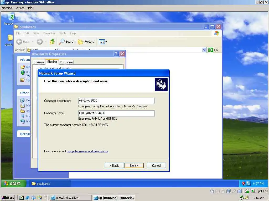Click the Explorer Back arrow button
This screenshot has height=201, width=269.
[x=23, y=42]
